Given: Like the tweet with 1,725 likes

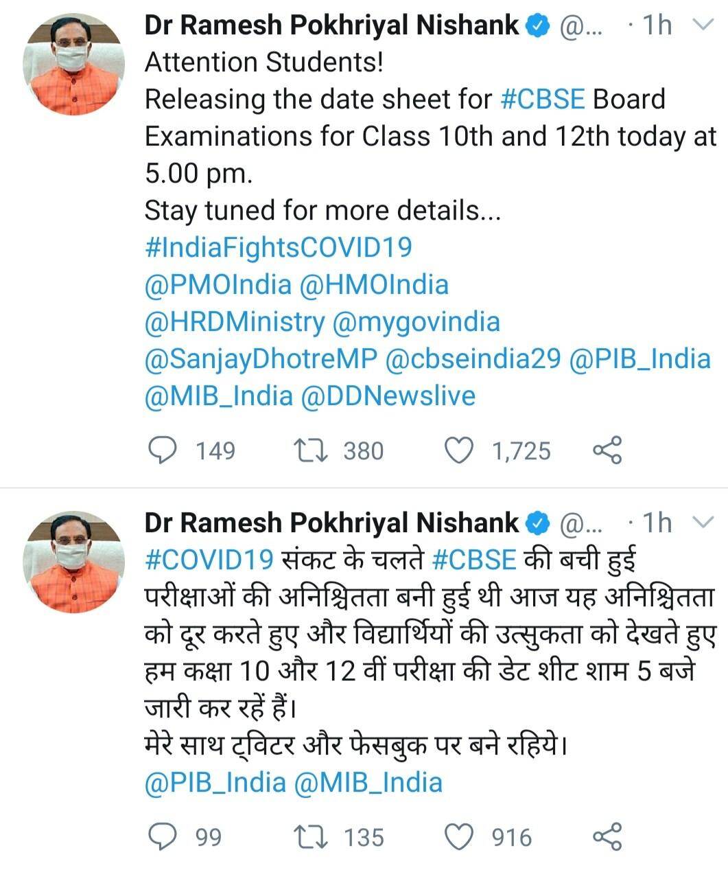Looking at the screenshot, I should (x=459, y=450).
